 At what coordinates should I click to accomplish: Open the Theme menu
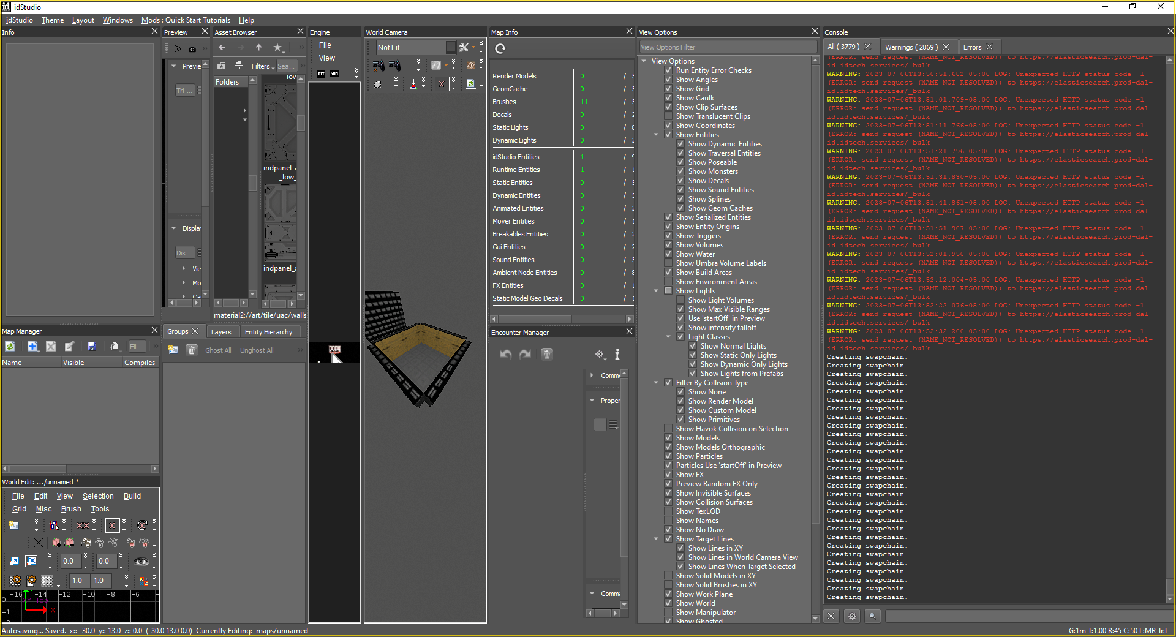53,20
